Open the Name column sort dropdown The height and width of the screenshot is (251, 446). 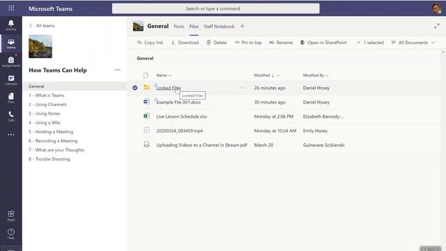164,75
